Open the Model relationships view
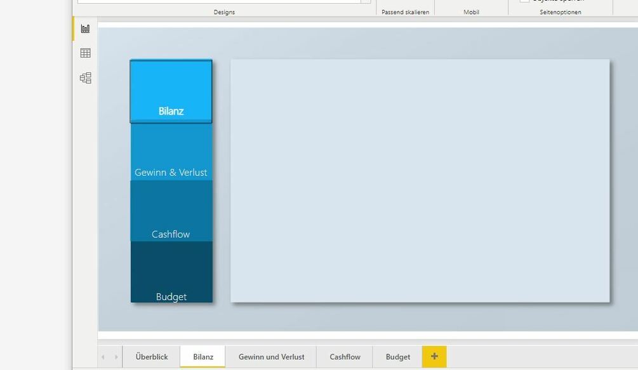638x370 pixels. click(86, 77)
